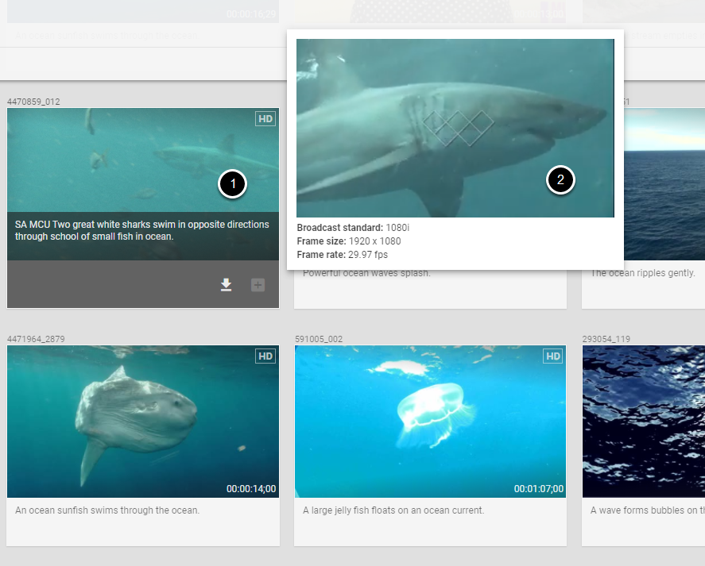
Task: Click the 00:01:07;00 duration on jellyfish clip
Action: pos(539,489)
